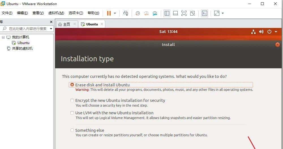
Task: Open the 帮助(H) menu
Action: (x=93, y=13)
